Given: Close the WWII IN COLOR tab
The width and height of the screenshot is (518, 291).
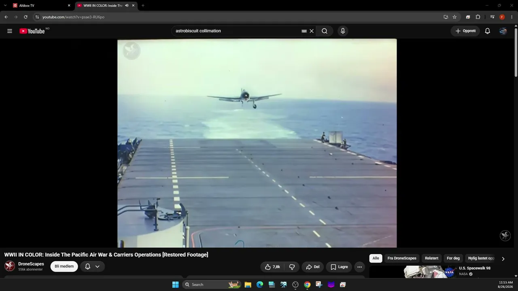Looking at the screenshot, I should pos(133,6).
